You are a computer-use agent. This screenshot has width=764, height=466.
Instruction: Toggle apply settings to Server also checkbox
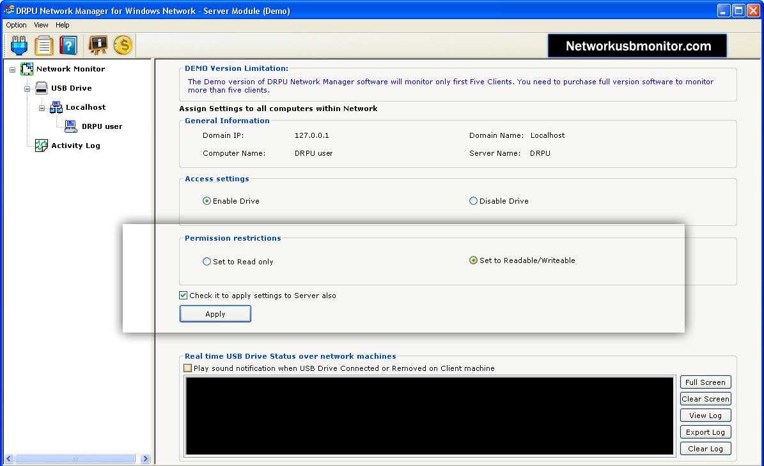[183, 296]
